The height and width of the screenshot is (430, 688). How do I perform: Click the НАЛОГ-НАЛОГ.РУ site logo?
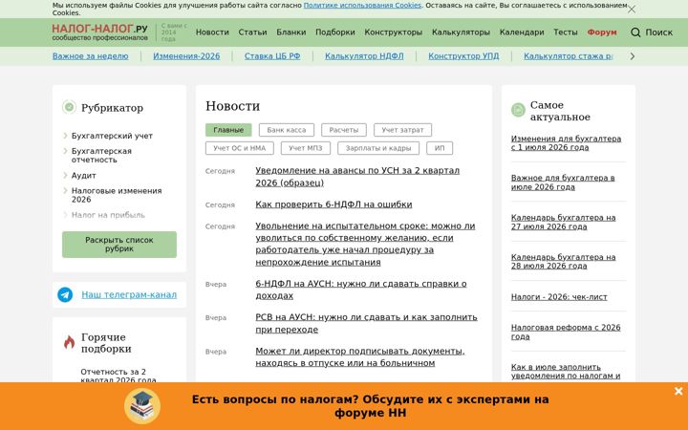tap(100, 32)
